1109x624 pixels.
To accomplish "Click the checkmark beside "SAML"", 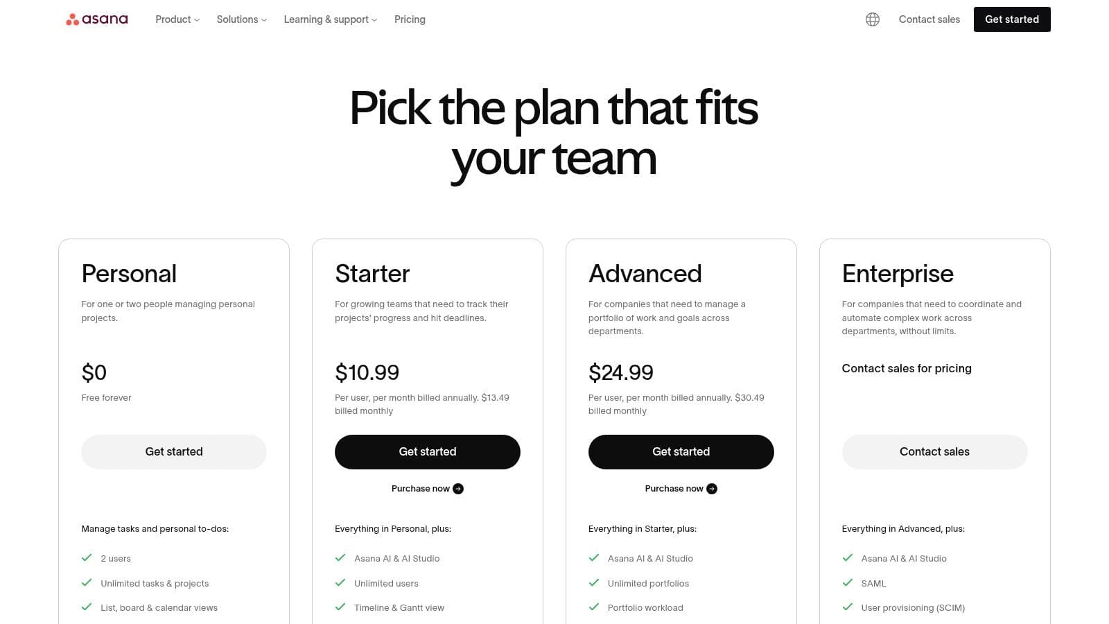I will (847, 582).
